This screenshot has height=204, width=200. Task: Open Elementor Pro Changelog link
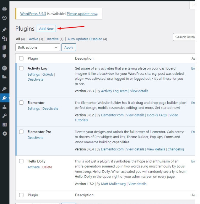tap(176, 149)
